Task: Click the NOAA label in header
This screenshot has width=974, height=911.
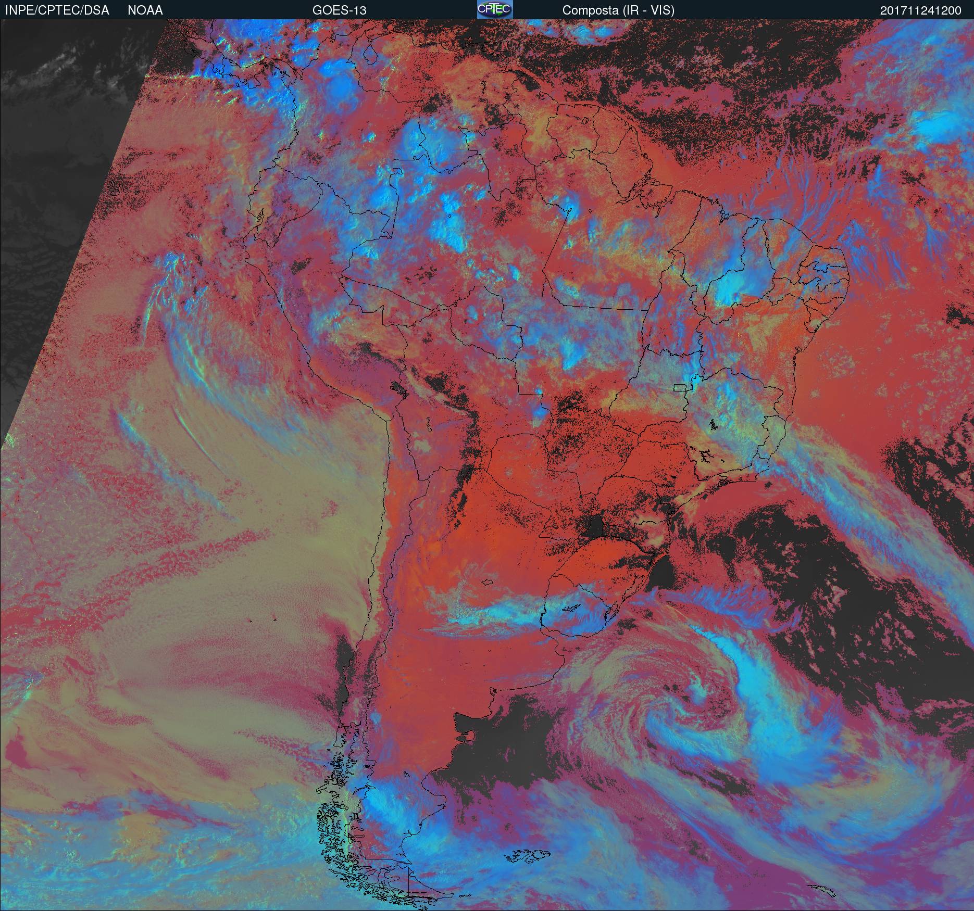Action: click(x=145, y=10)
